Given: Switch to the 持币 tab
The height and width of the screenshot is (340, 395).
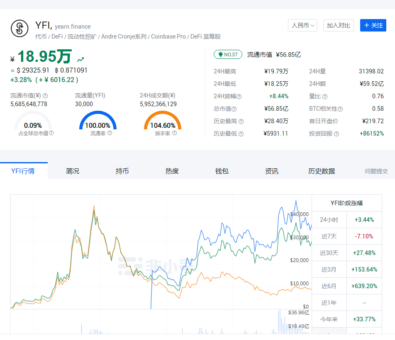Looking at the screenshot, I should tap(122, 171).
